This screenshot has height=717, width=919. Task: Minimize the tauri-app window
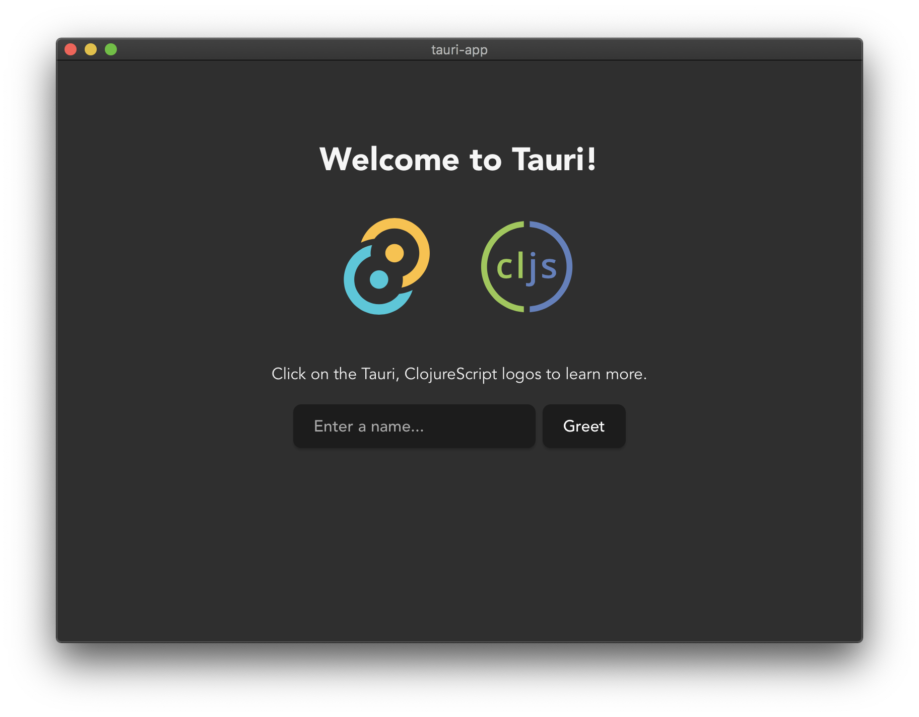point(91,49)
